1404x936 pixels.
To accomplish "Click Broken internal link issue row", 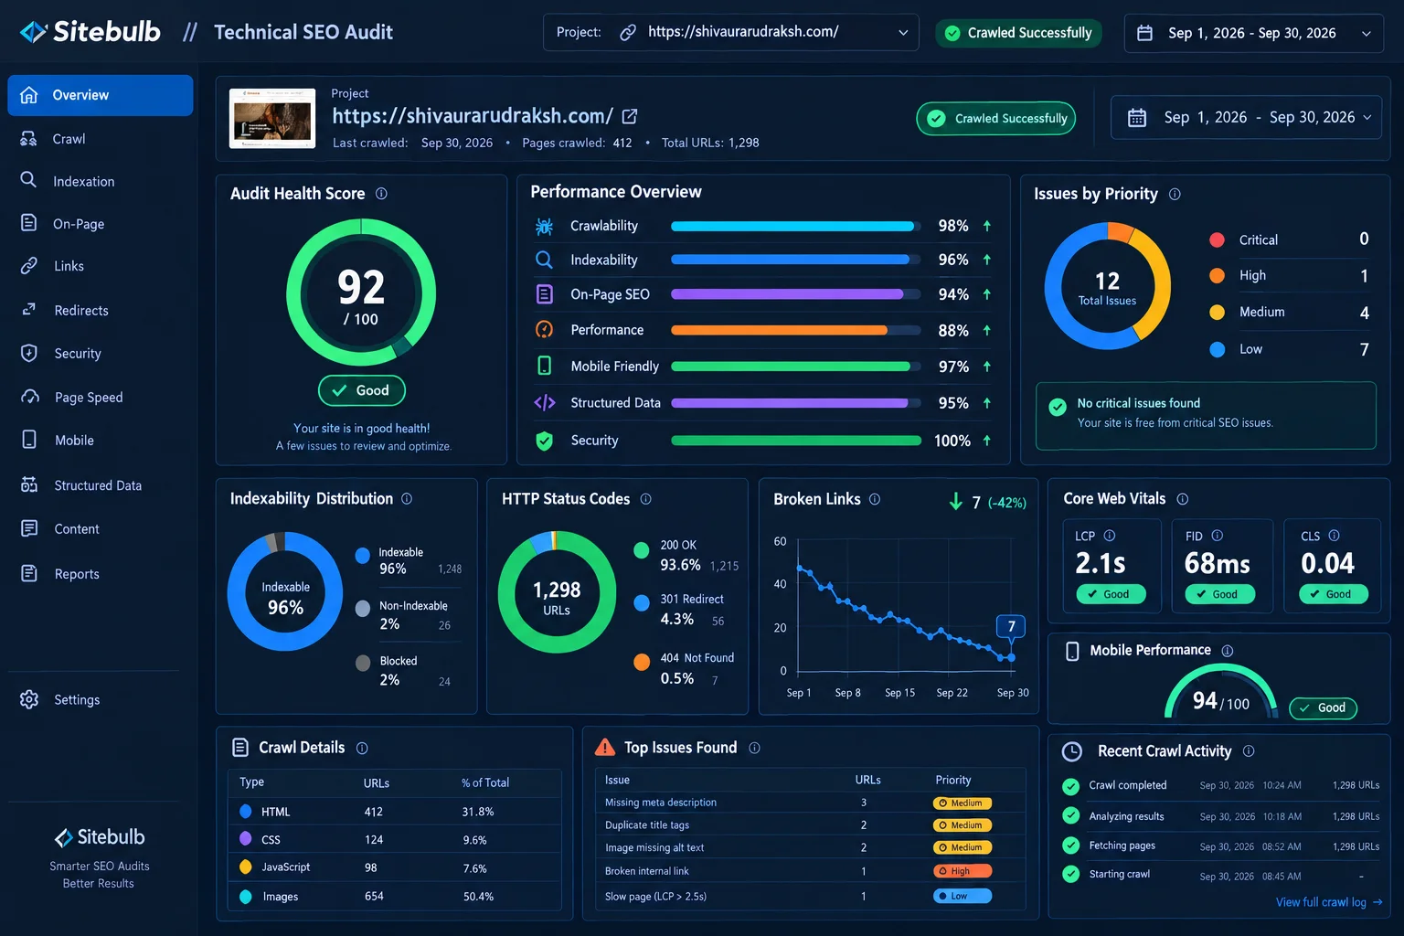I will 811,871.
